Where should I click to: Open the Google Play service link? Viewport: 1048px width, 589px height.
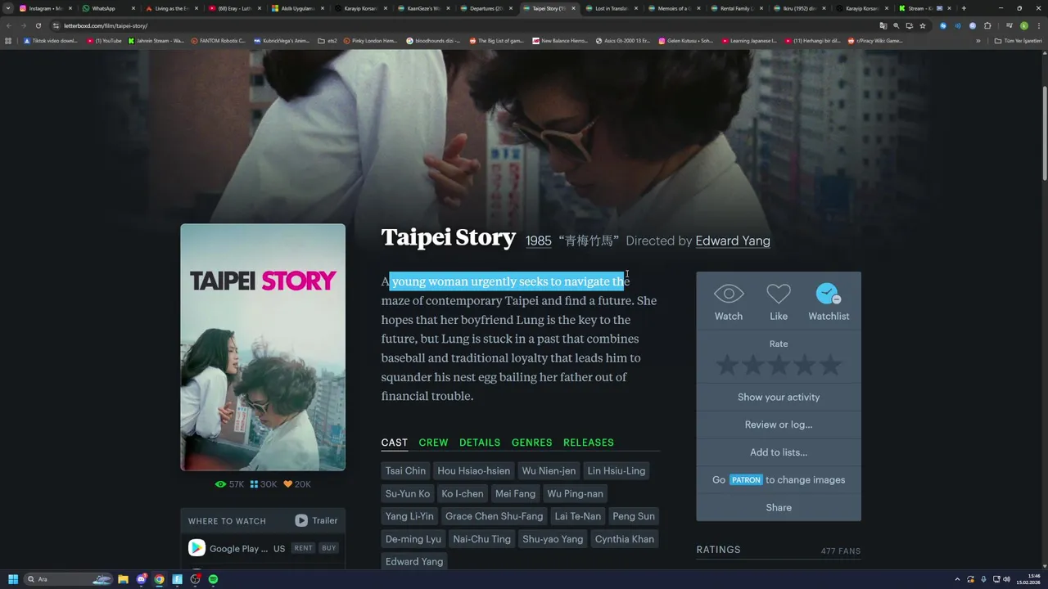[x=237, y=548]
